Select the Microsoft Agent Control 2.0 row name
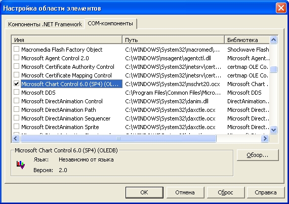This screenshot has width=289, height=204. (x=55, y=58)
